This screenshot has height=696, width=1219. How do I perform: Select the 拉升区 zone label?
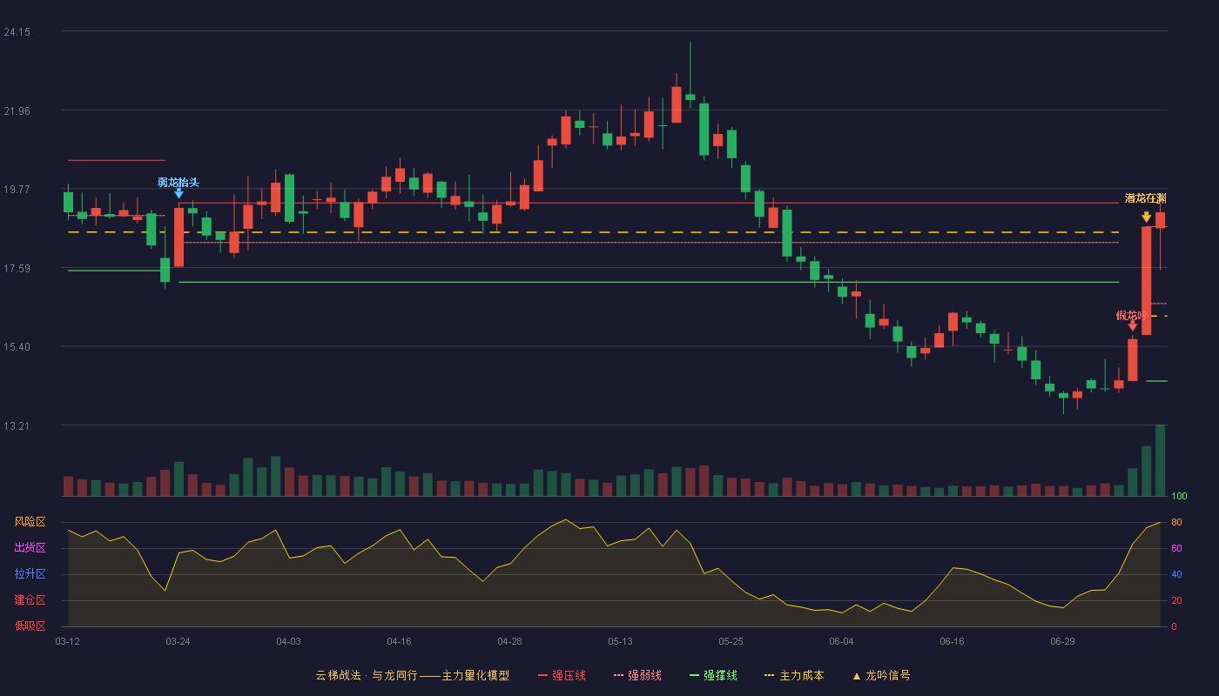coord(30,574)
